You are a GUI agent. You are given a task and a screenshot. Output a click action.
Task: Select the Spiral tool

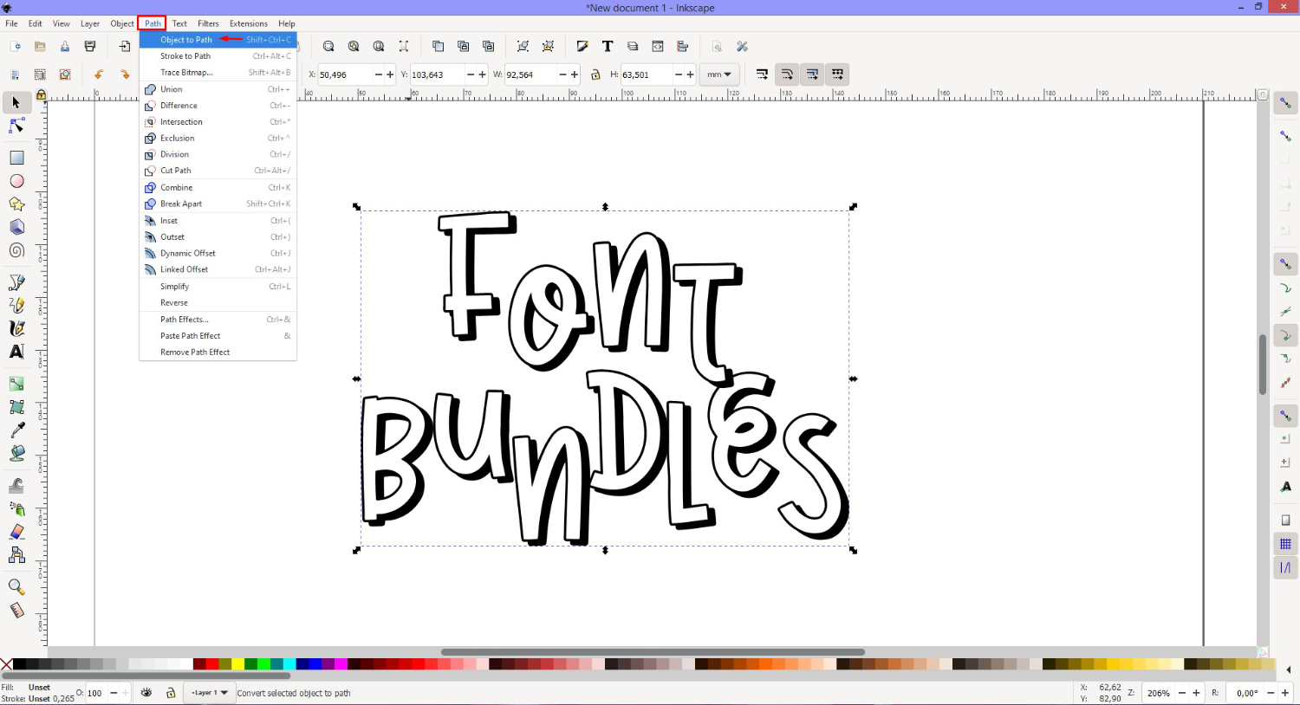[16, 250]
